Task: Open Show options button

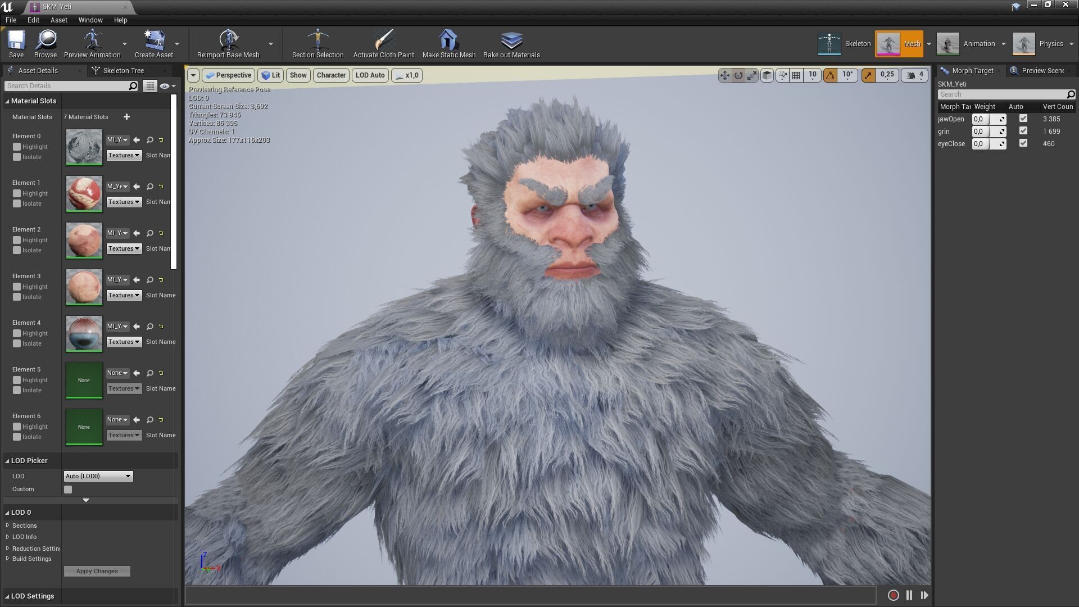Action: click(x=298, y=75)
